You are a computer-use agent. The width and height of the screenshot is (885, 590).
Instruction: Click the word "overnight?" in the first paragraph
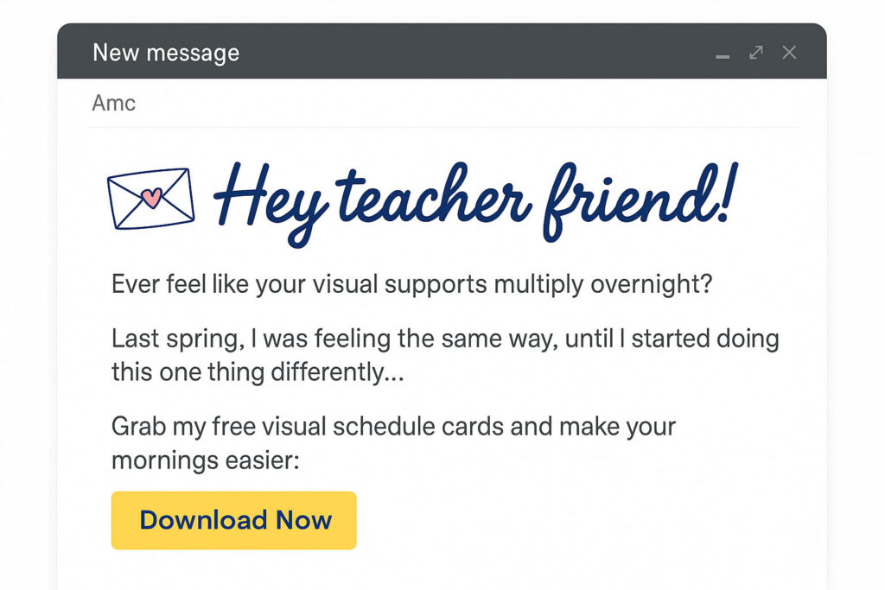651,284
